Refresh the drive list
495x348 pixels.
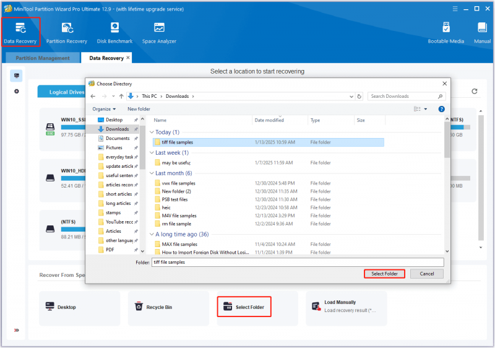point(474,91)
